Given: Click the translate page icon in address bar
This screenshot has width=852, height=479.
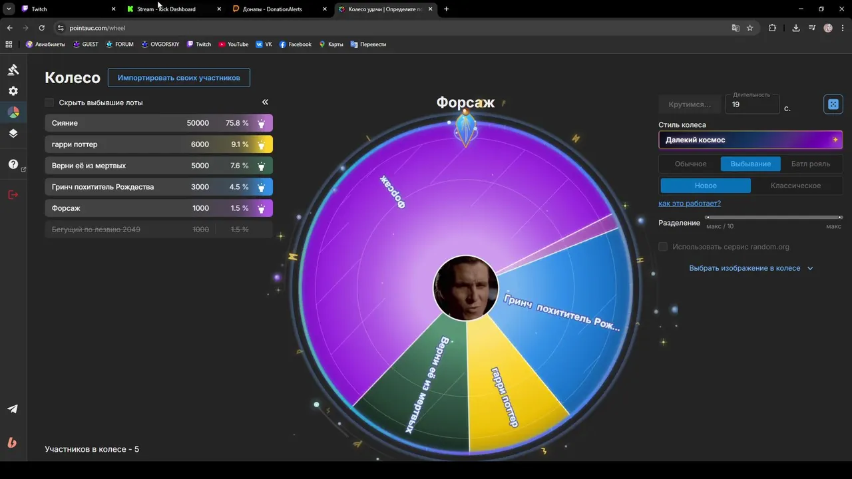Looking at the screenshot, I should tap(736, 28).
